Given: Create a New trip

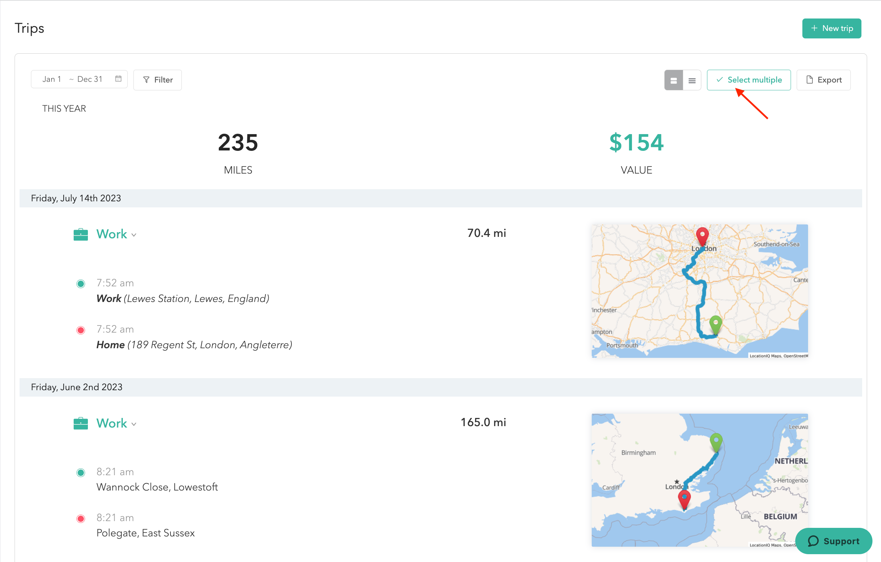Looking at the screenshot, I should tap(831, 28).
